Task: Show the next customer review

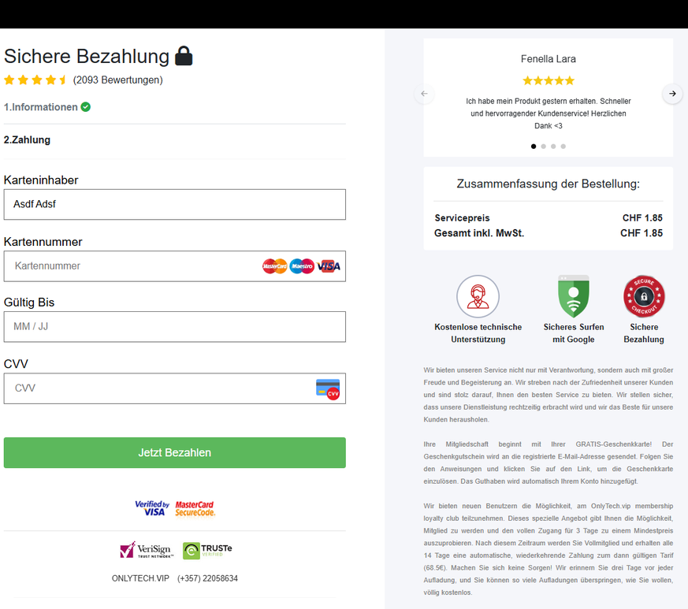Action: [672, 94]
